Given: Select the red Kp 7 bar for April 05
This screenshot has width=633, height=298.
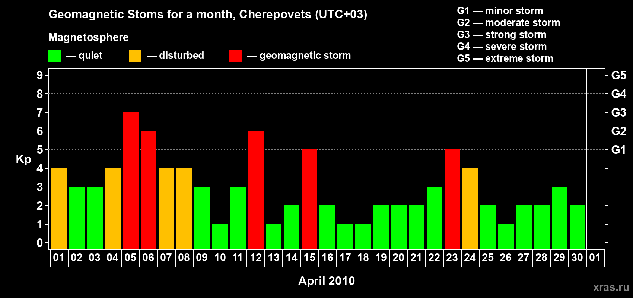Looking at the screenshot, I should (131, 181).
